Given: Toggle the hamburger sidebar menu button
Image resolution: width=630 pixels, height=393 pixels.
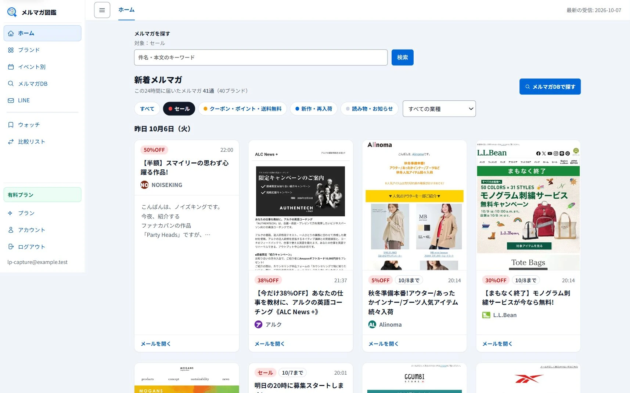Looking at the screenshot, I should tap(102, 10).
